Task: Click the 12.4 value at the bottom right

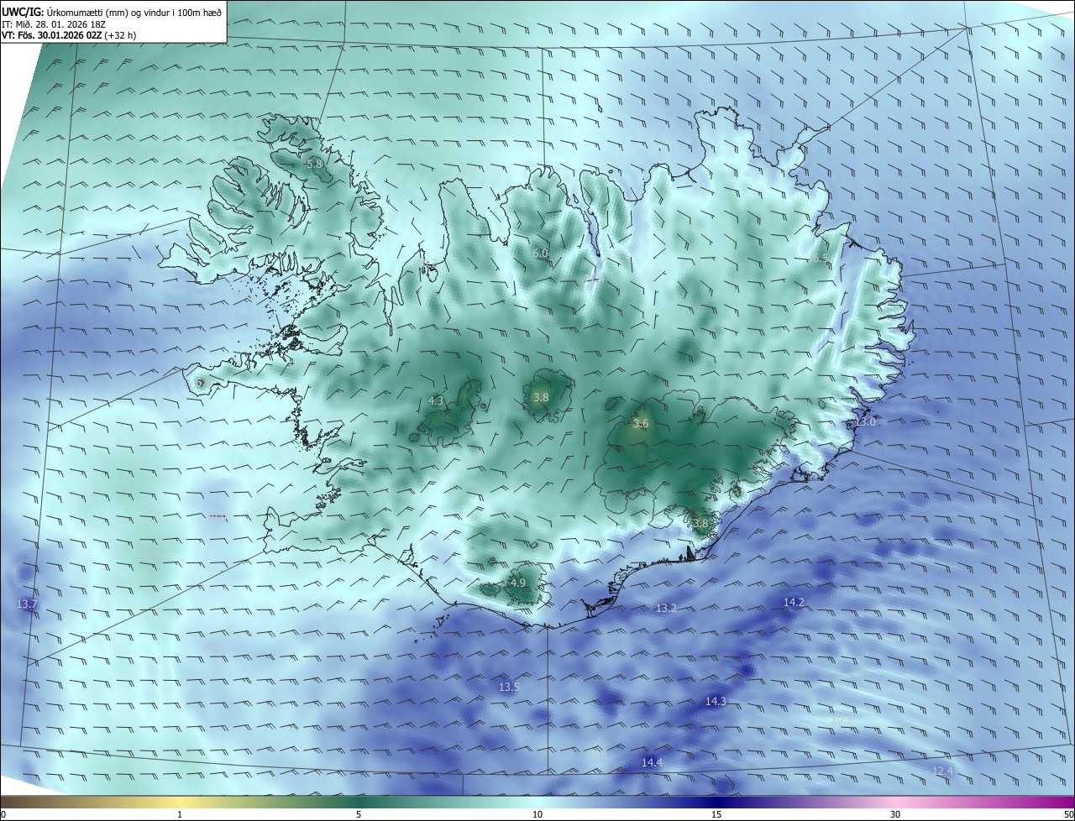Action: (x=942, y=771)
